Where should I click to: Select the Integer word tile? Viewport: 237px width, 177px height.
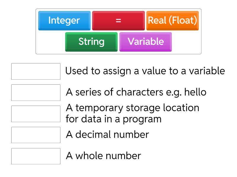(x=64, y=20)
